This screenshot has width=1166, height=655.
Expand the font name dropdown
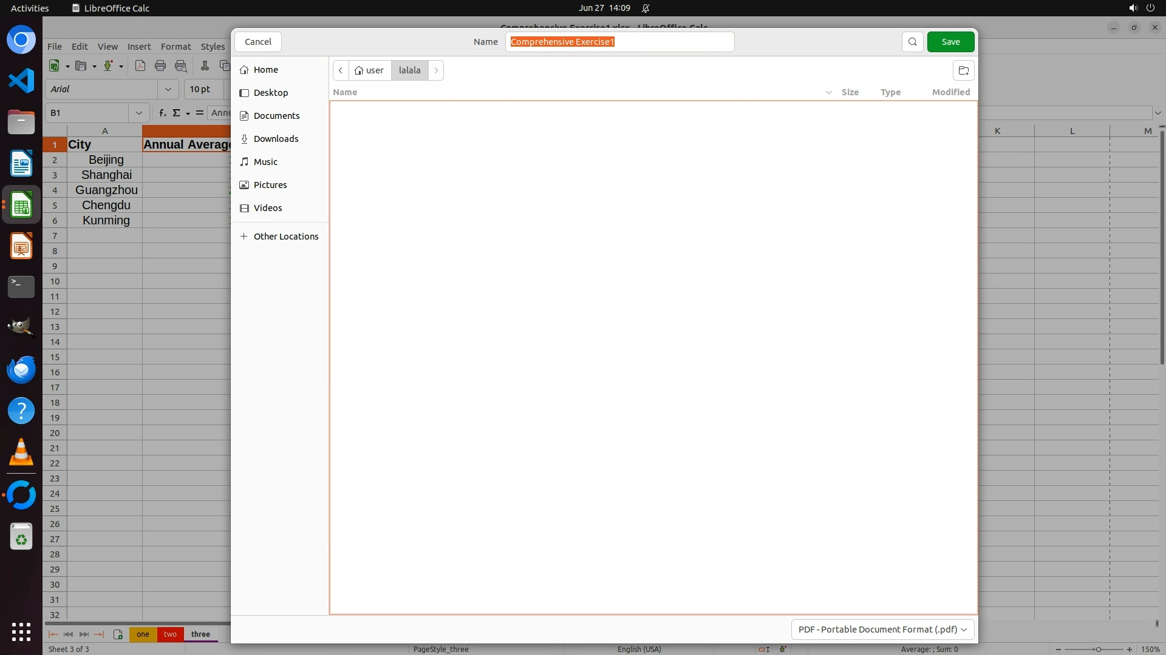[x=168, y=89]
